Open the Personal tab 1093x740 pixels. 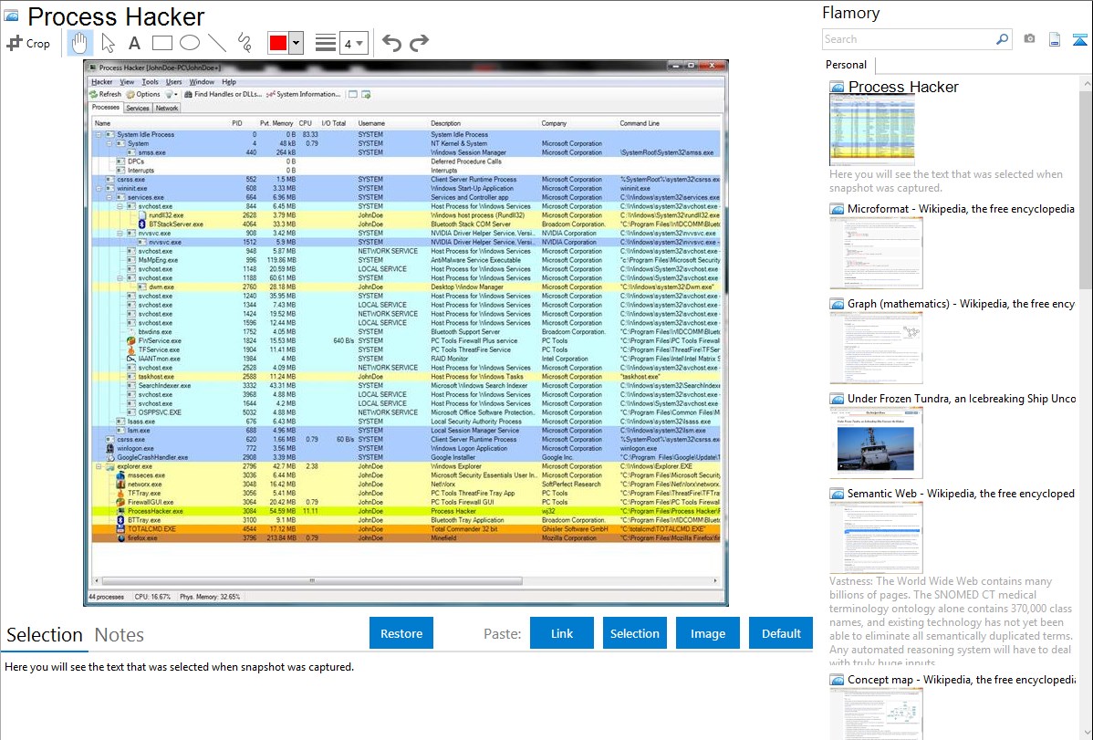click(x=846, y=65)
